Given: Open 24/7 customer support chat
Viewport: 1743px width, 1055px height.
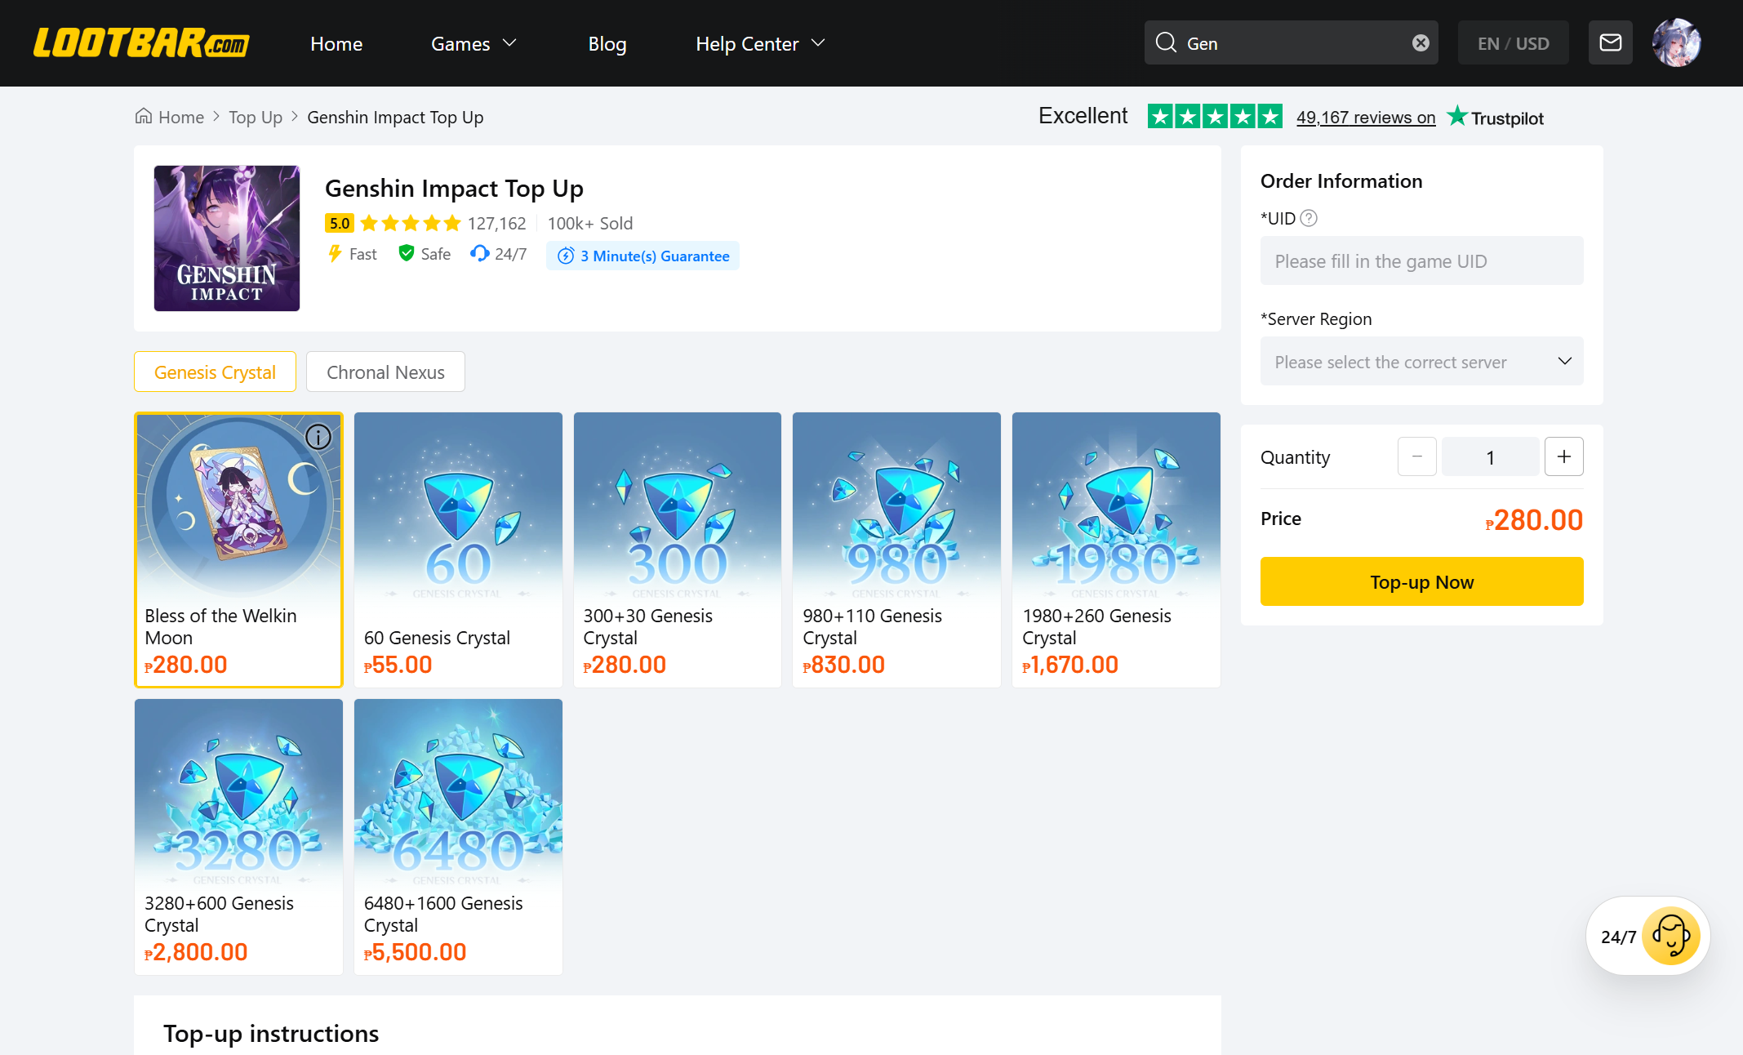Looking at the screenshot, I should (1647, 936).
